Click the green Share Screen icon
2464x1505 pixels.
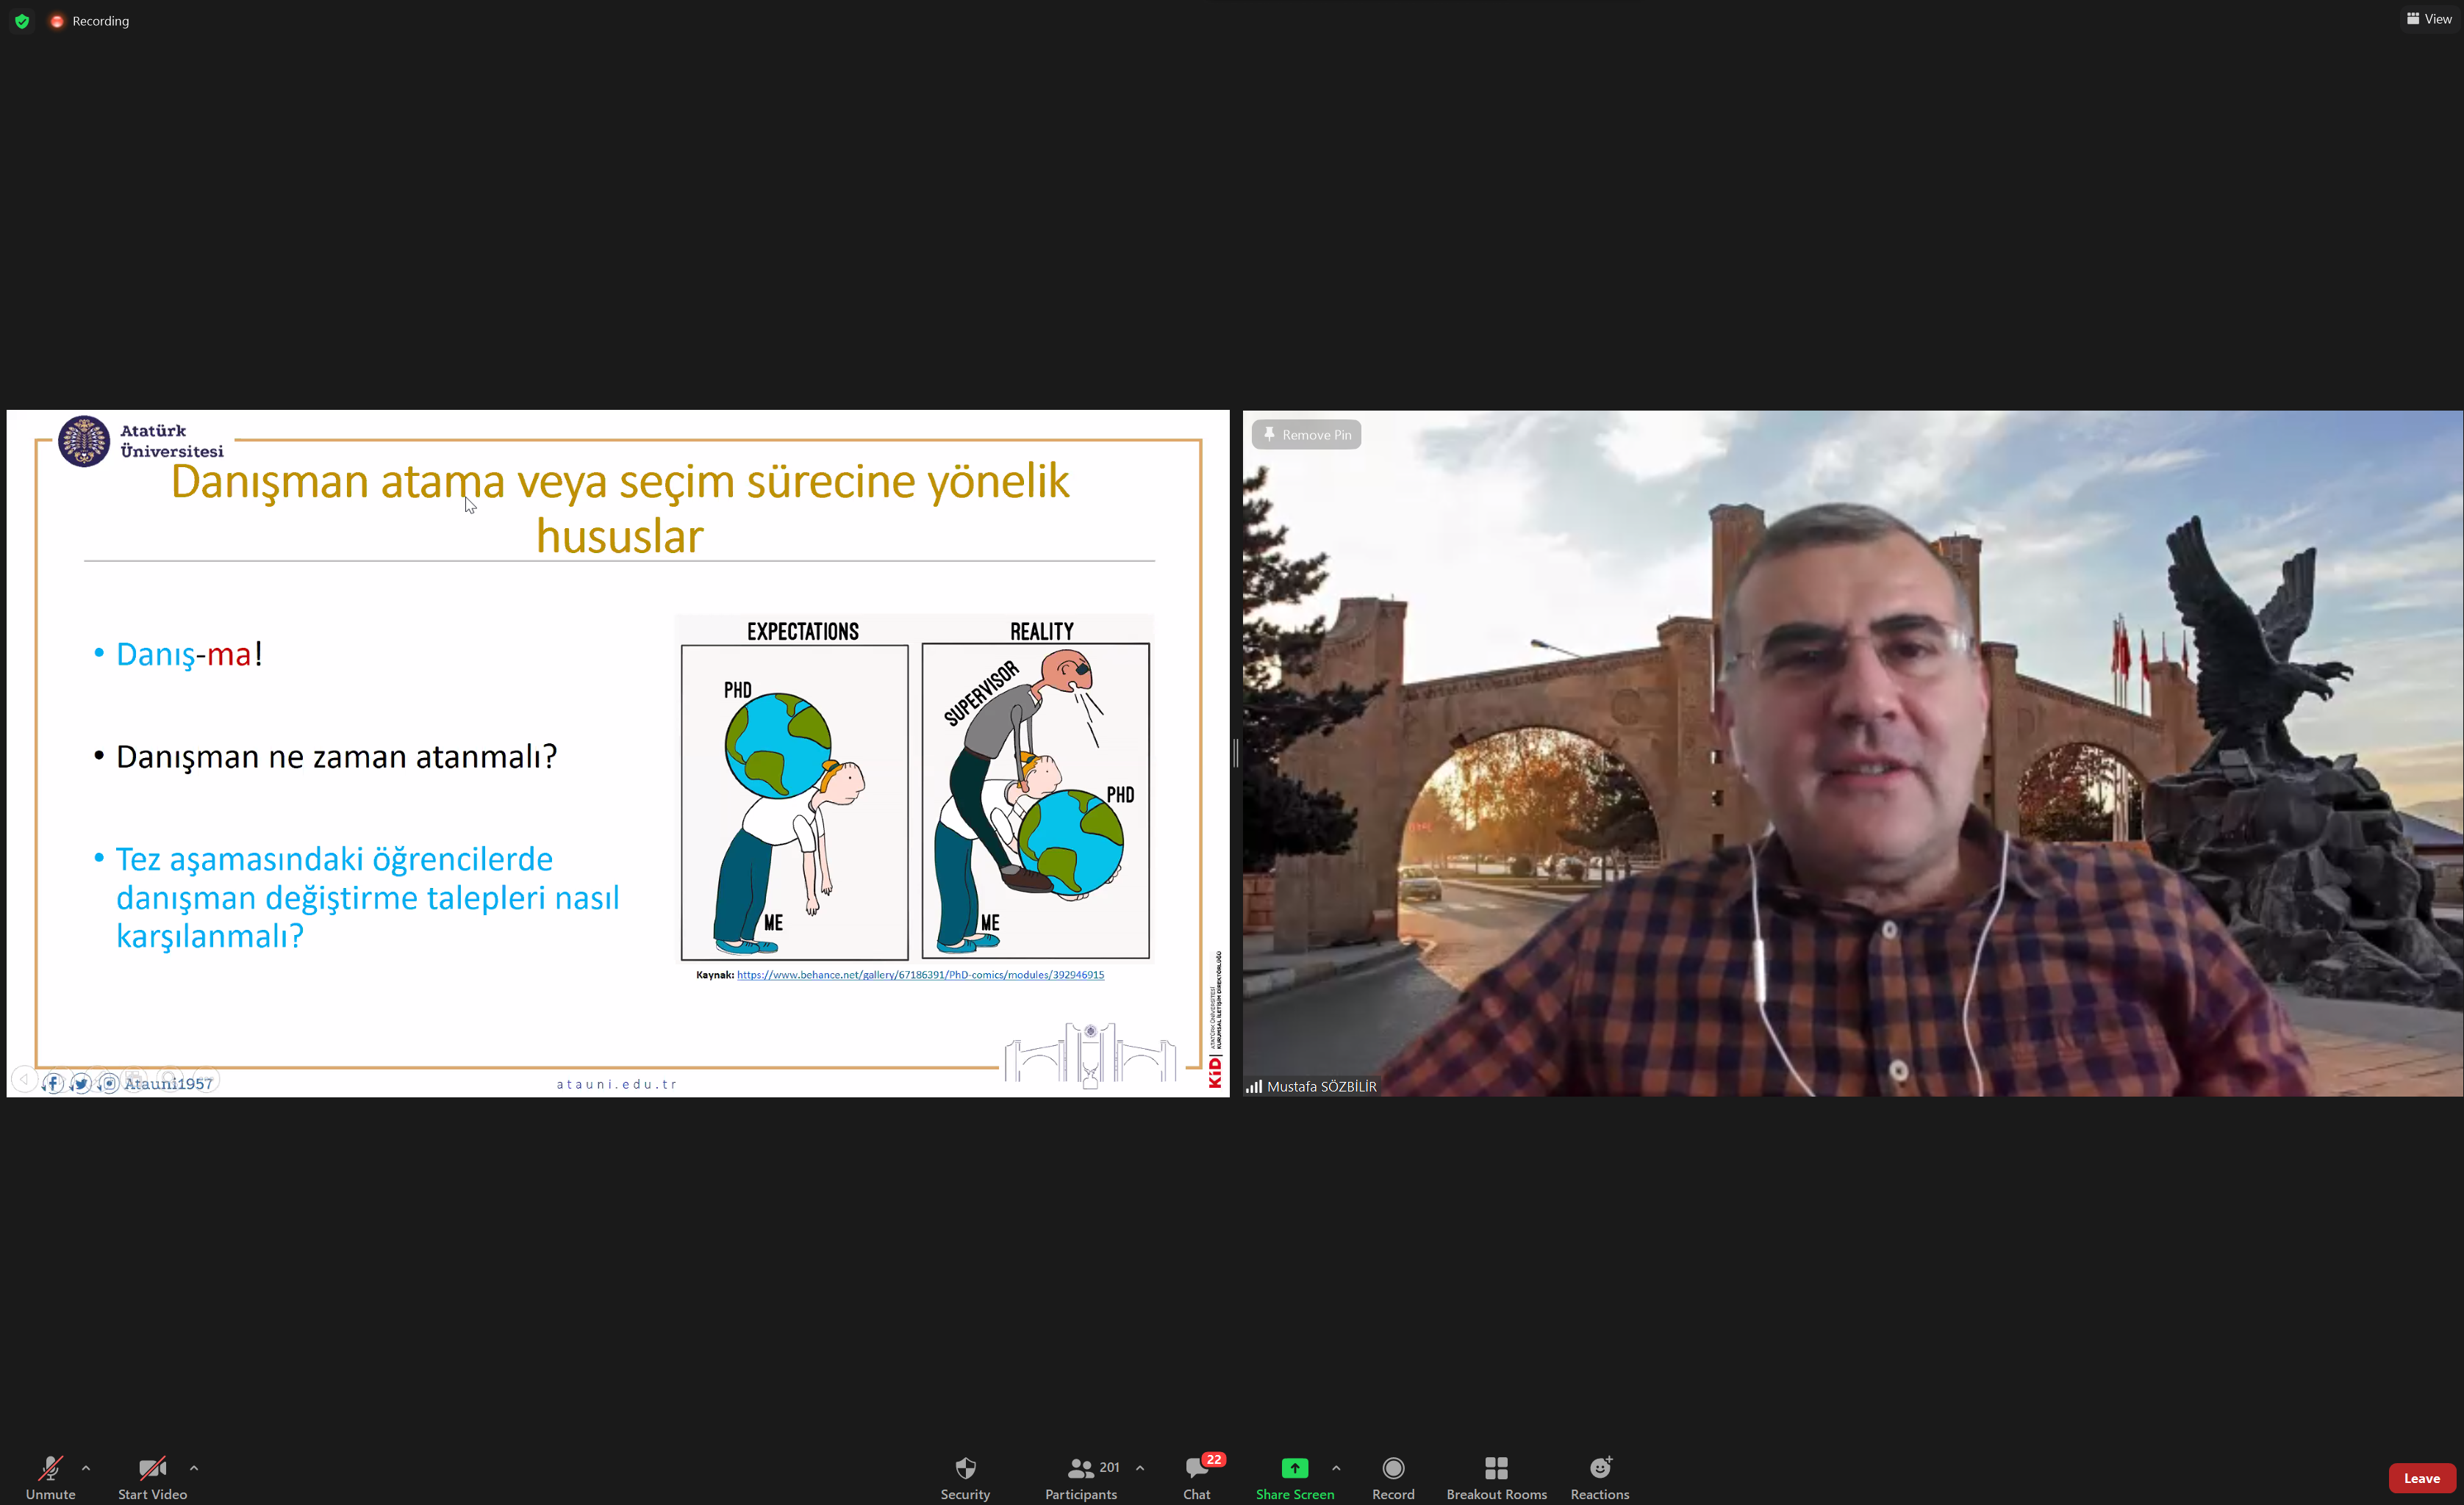pos(1294,1468)
